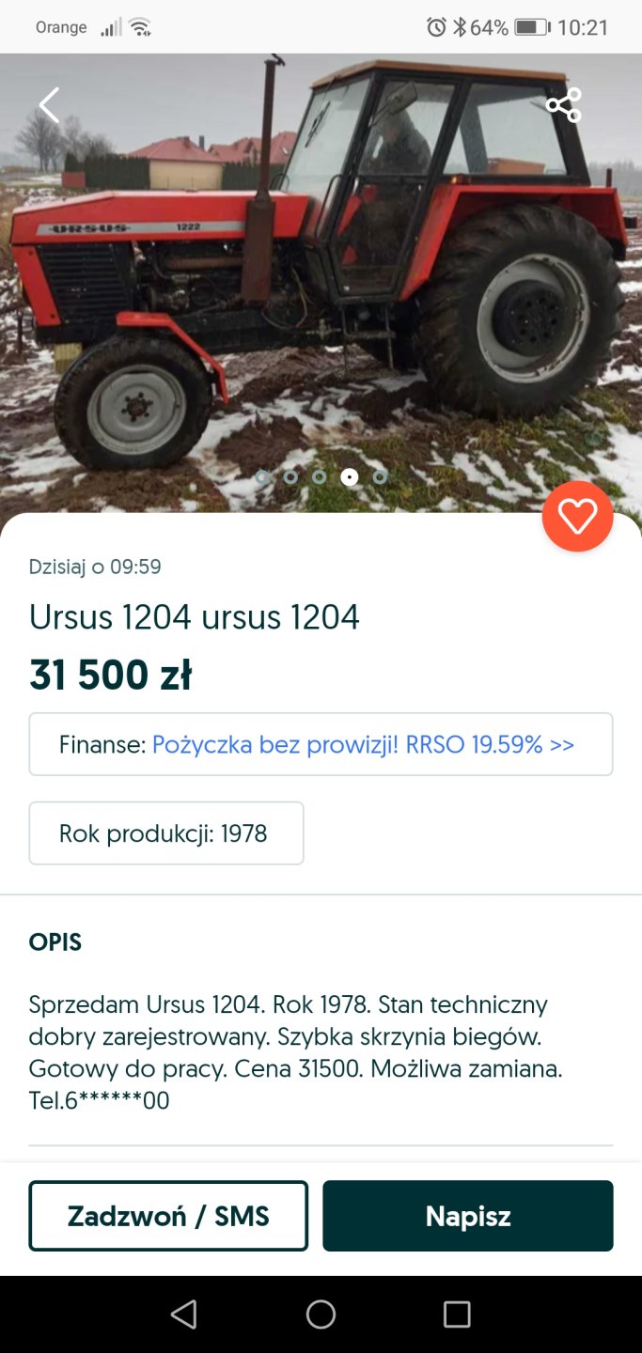This screenshot has height=1353, width=642.
Task: Tap the Rok produkcji: 1978 chip
Action: click(x=166, y=833)
